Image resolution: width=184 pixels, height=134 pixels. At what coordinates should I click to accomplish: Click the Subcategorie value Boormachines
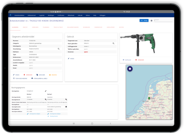33,46
